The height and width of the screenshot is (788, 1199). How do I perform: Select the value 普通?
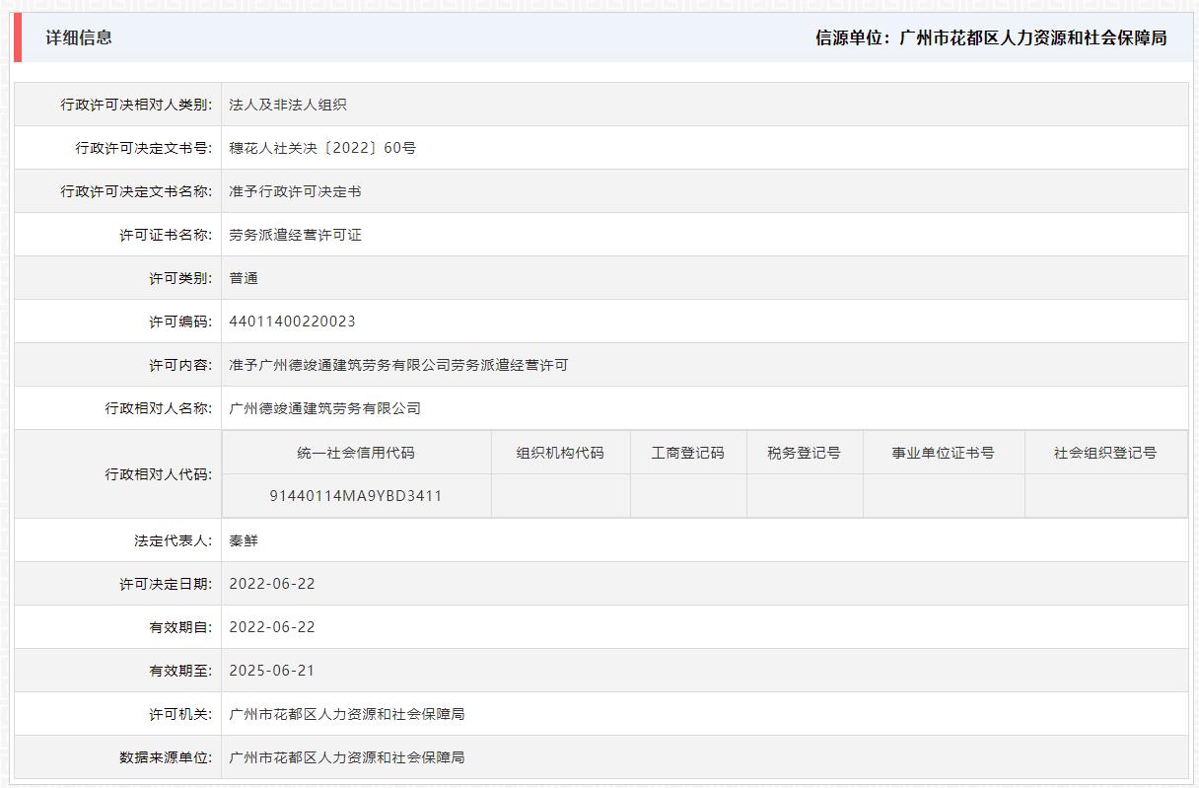pyautogui.click(x=244, y=278)
